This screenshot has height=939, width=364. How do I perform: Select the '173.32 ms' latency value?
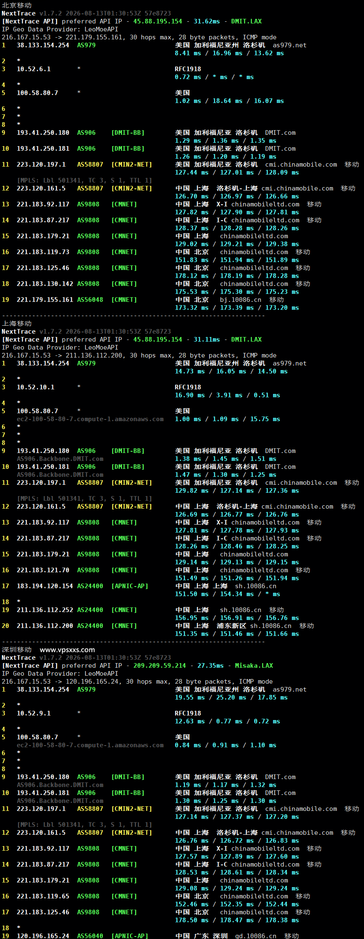click(192, 307)
